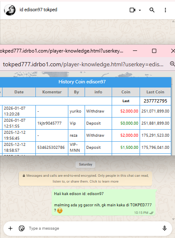Select the Last label cell
Viewport: 175px width, 238px height.
[x=126, y=101]
